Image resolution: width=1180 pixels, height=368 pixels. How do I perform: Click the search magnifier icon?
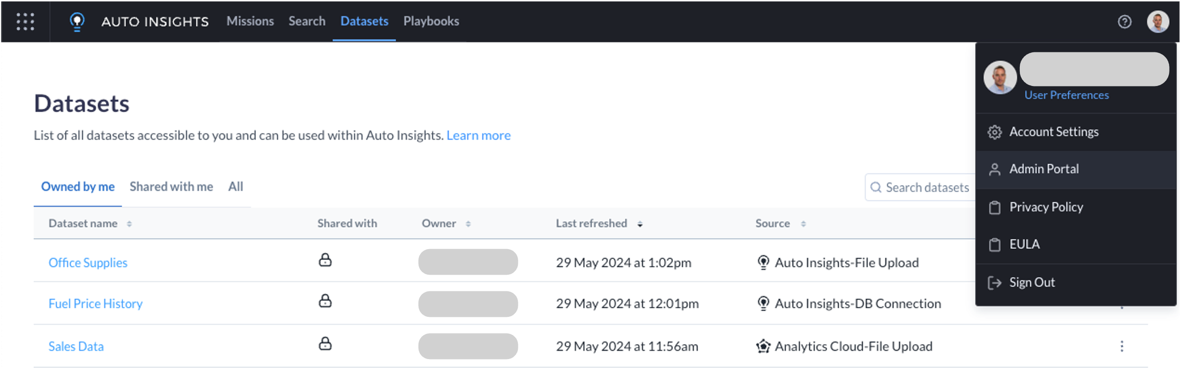(876, 187)
